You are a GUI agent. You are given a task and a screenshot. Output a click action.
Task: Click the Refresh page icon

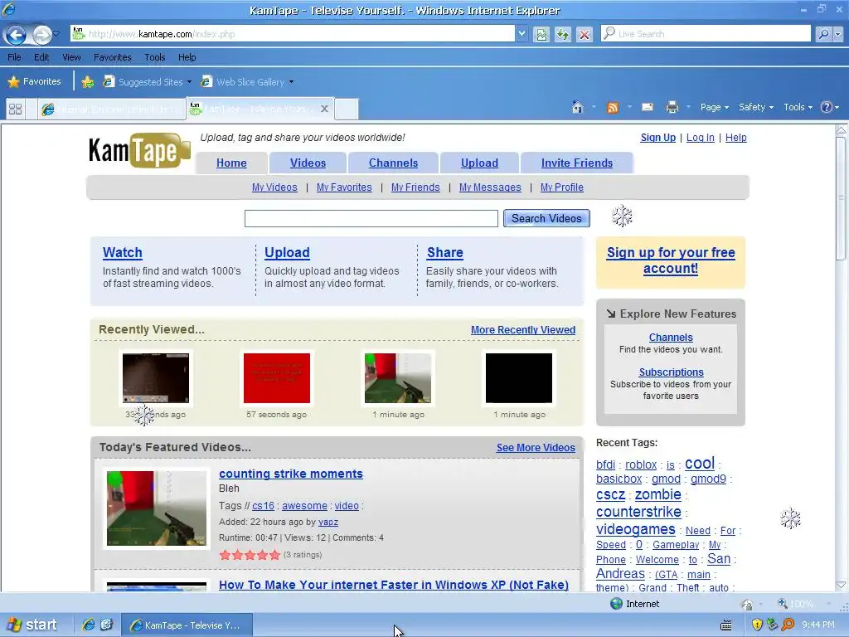coord(563,34)
